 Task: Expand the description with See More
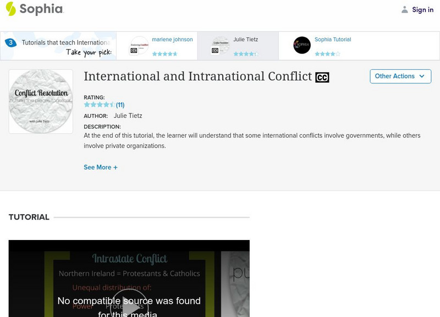pos(101,167)
